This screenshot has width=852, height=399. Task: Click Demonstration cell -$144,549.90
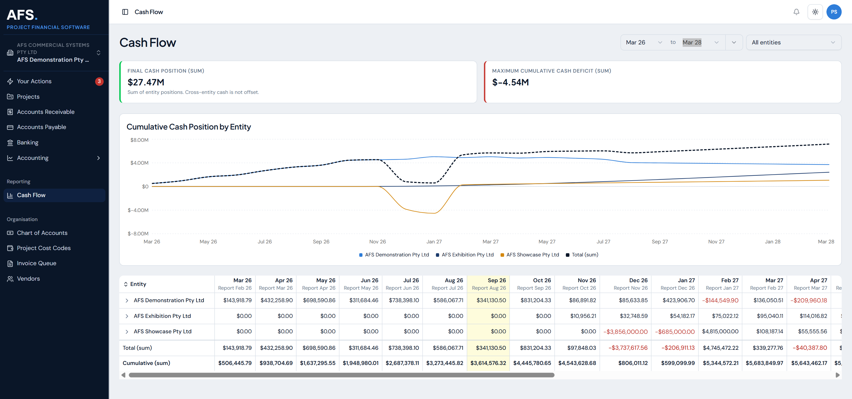tap(720, 301)
